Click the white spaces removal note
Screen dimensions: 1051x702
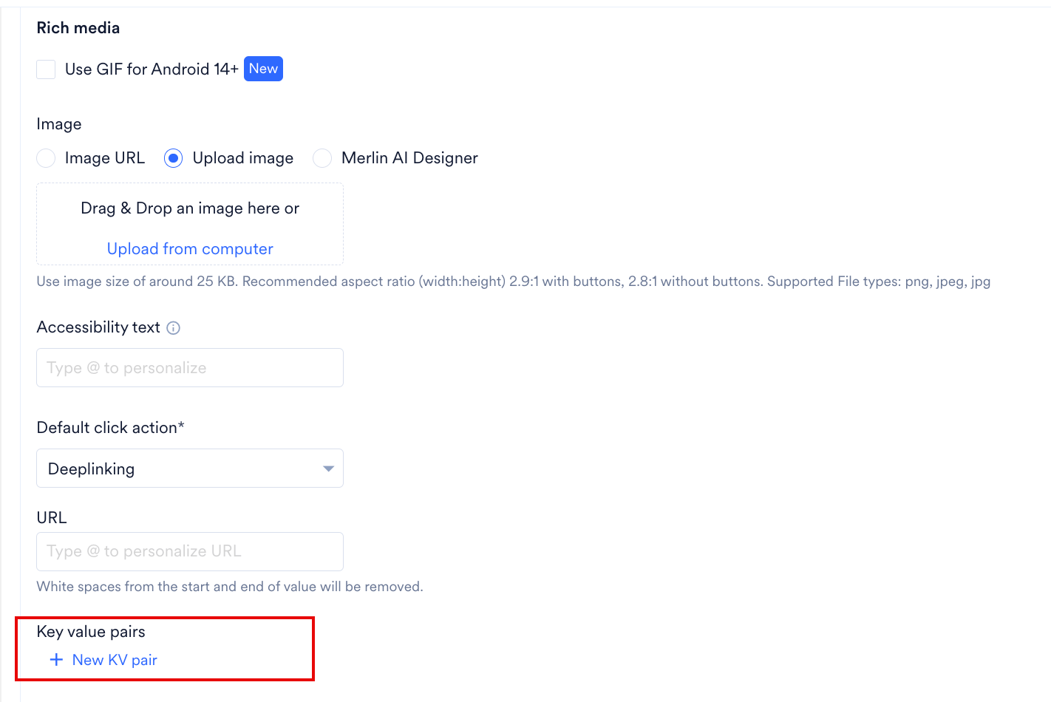click(x=230, y=587)
